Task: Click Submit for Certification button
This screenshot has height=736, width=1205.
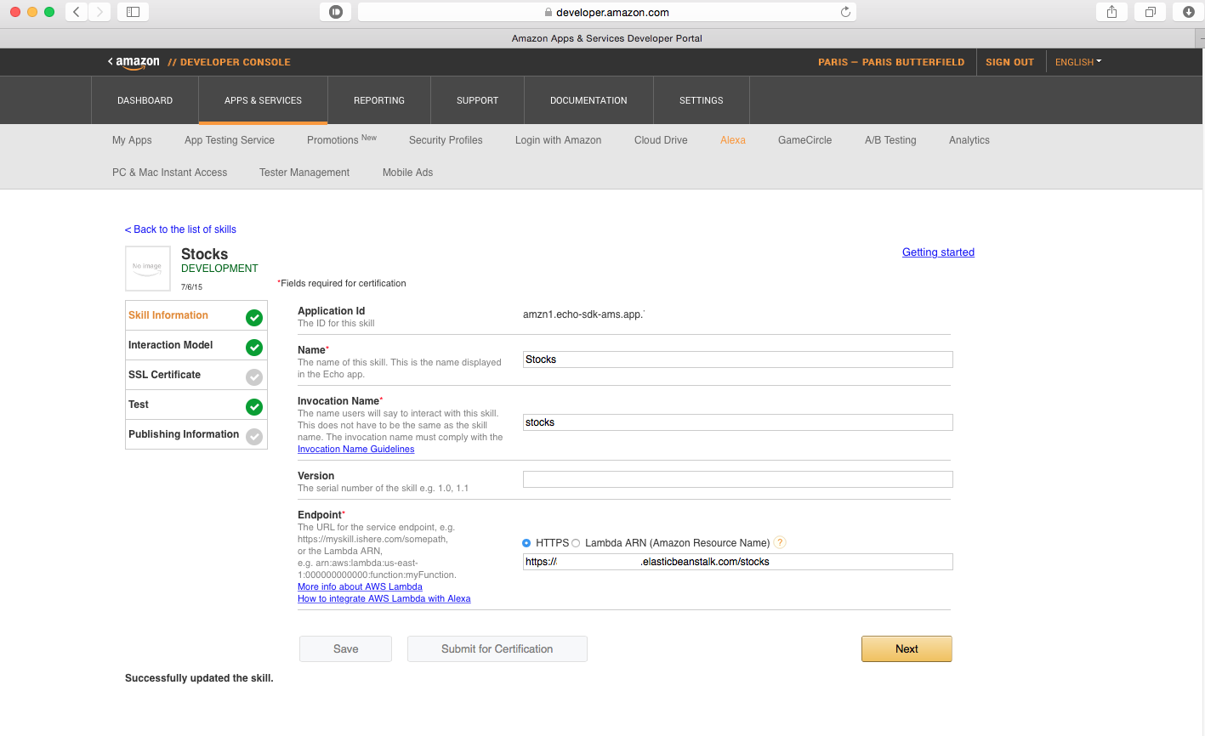Action: 497,648
